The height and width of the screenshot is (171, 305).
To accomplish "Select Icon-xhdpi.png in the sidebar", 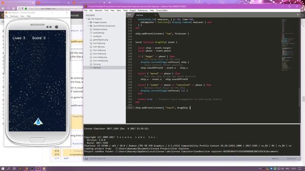I will (x=100, y=54).
